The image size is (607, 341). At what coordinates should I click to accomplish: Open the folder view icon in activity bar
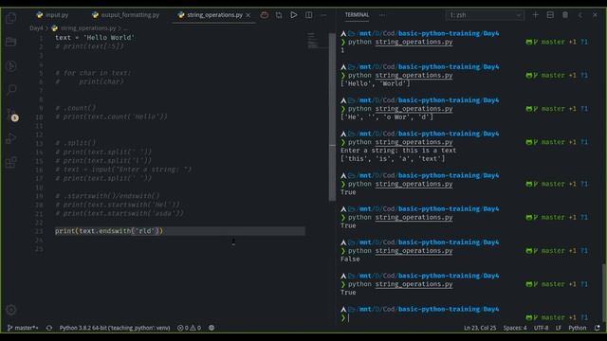click(11, 42)
